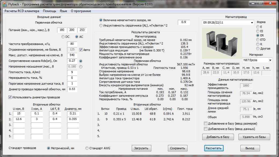
Task: Expand the N87 Epcos material dropdown
Action: tap(270, 60)
